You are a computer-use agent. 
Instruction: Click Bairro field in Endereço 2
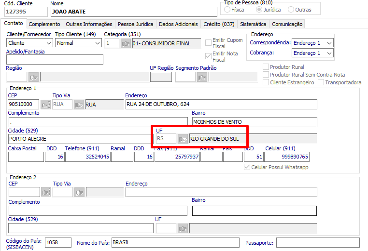[x=255, y=211]
